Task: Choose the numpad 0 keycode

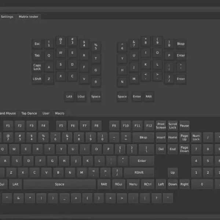Action: [x=202, y=184]
